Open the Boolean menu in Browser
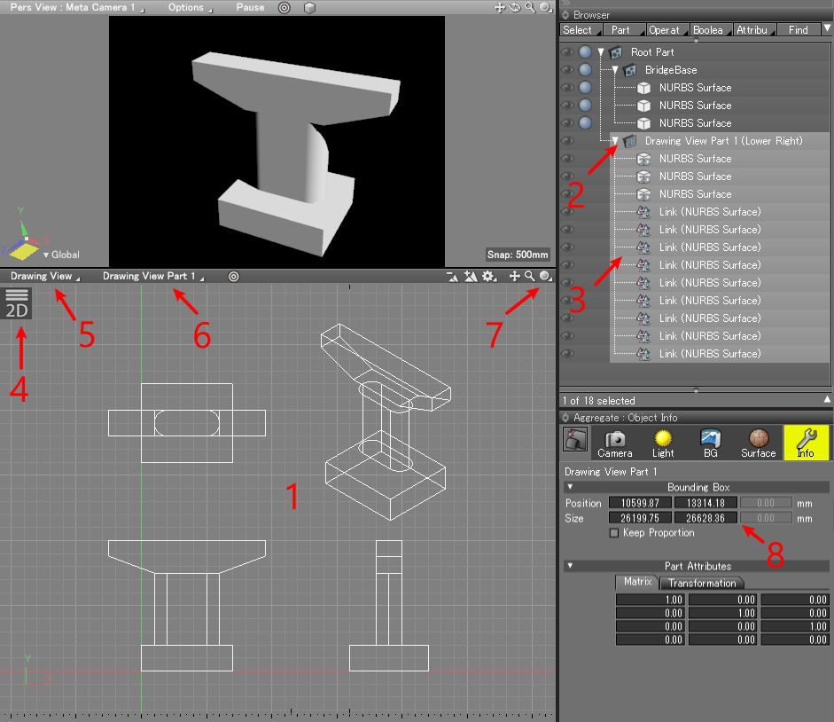This screenshot has width=834, height=722. pyautogui.click(x=708, y=30)
